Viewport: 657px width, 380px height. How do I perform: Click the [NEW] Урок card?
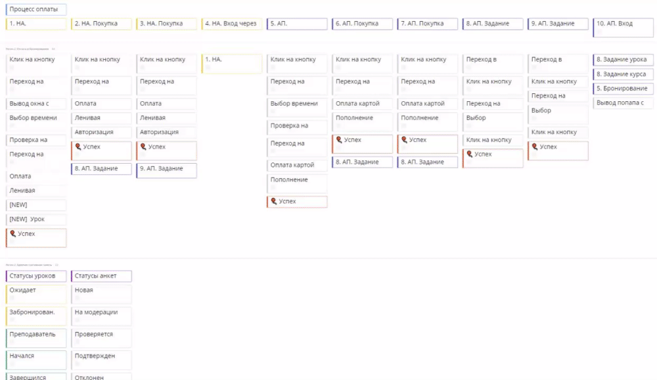[36, 219]
